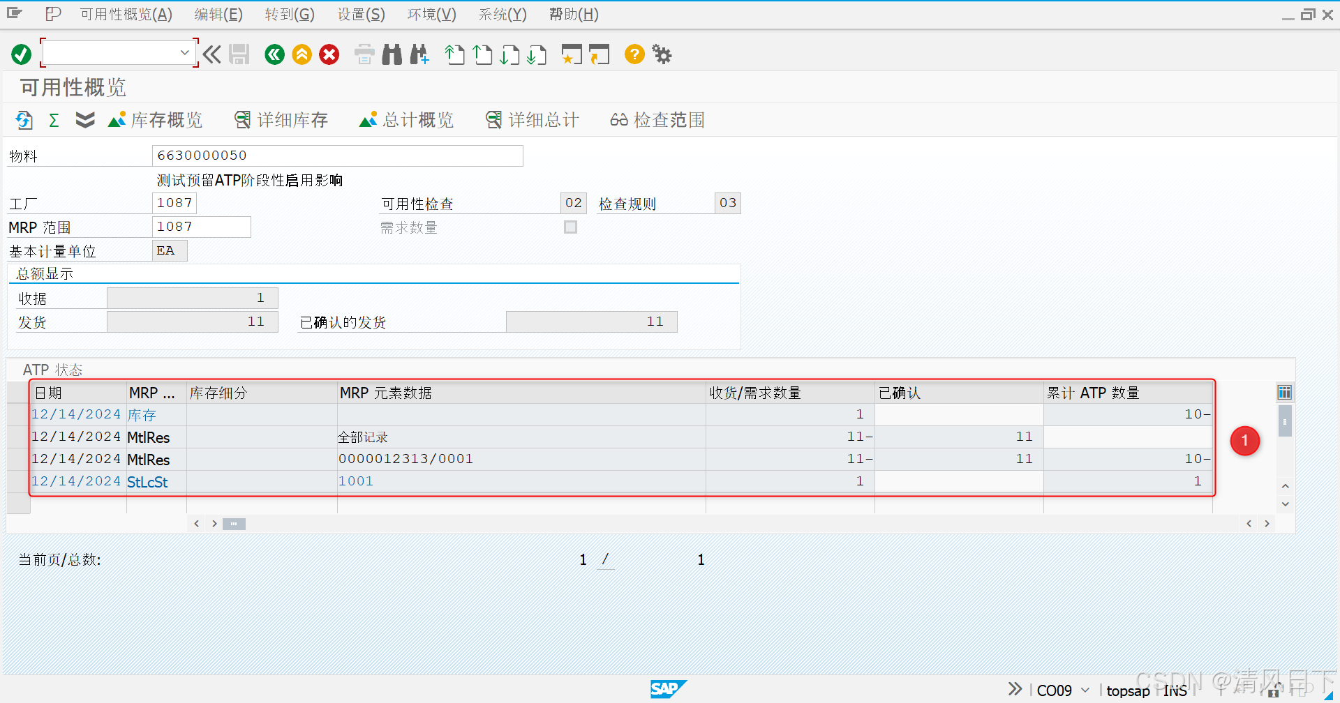Open the 环境(V) menu
Viewport: 1340px width, 703px height.
431,14
